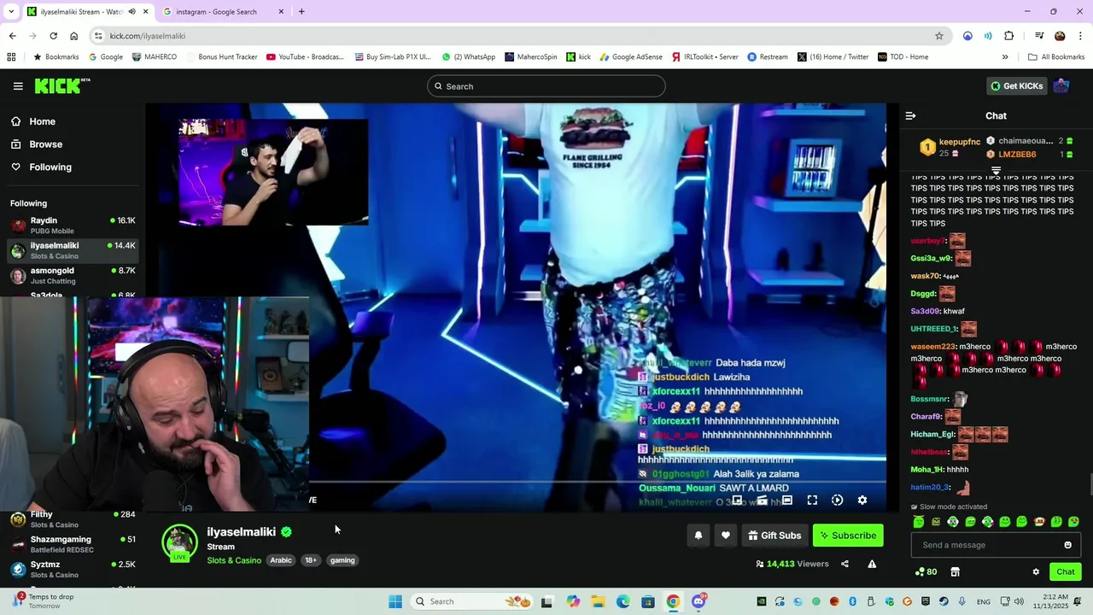
Task: Click the gaming tag
Action: [x=342, y=560]
